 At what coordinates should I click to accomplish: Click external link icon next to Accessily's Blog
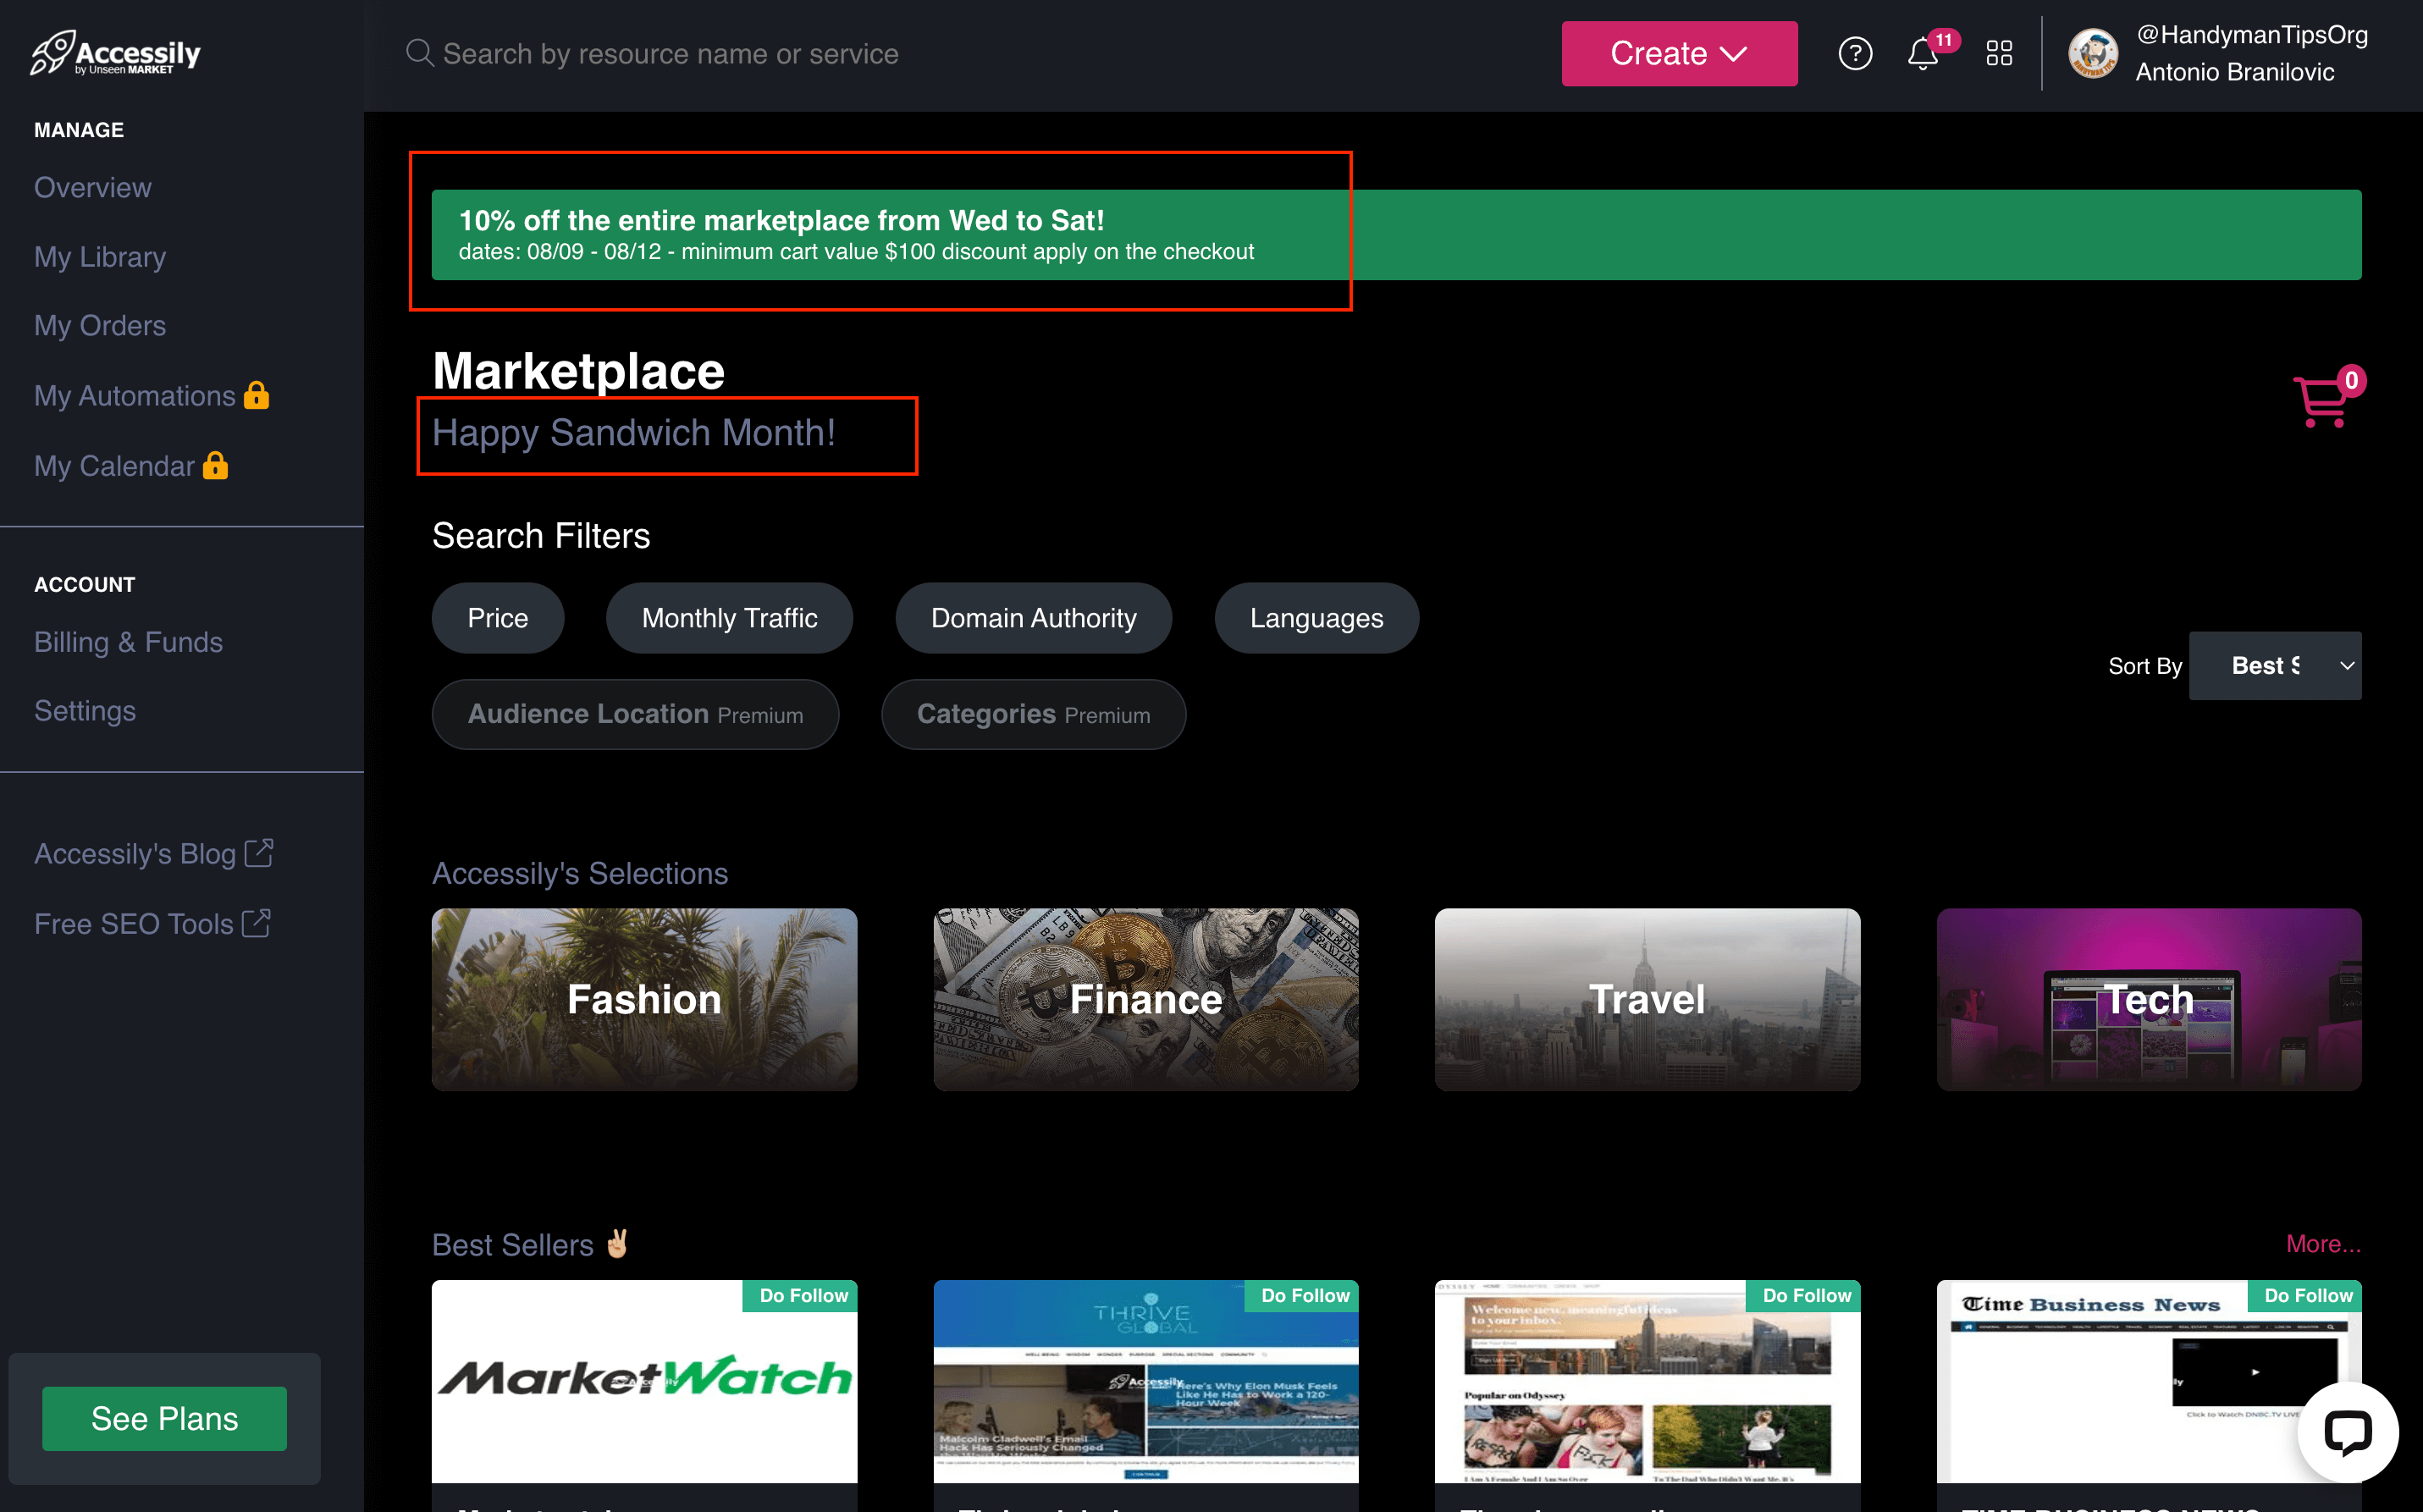[259, 852]
